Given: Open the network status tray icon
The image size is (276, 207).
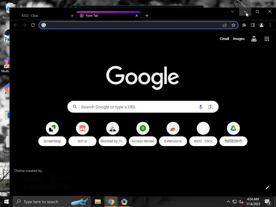Looking at the screenshot, I should pyautogui.click(x=235, y=202).
